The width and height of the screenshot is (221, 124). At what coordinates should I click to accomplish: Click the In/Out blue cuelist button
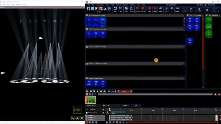[96, 21]
